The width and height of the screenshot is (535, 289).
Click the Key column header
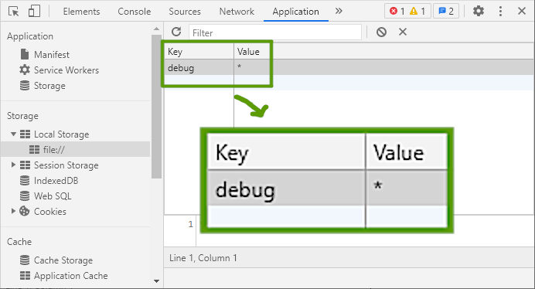point(199,52)
